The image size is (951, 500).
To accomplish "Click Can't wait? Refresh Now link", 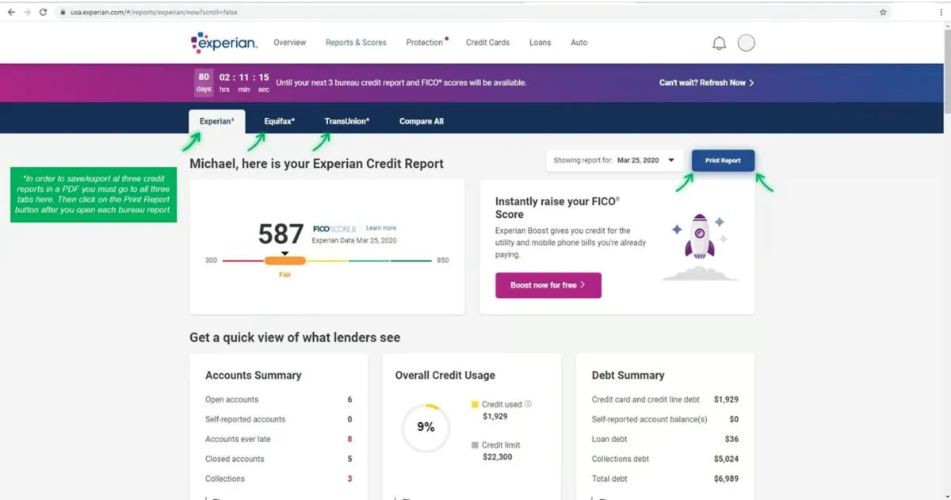I will click(706, 82).
